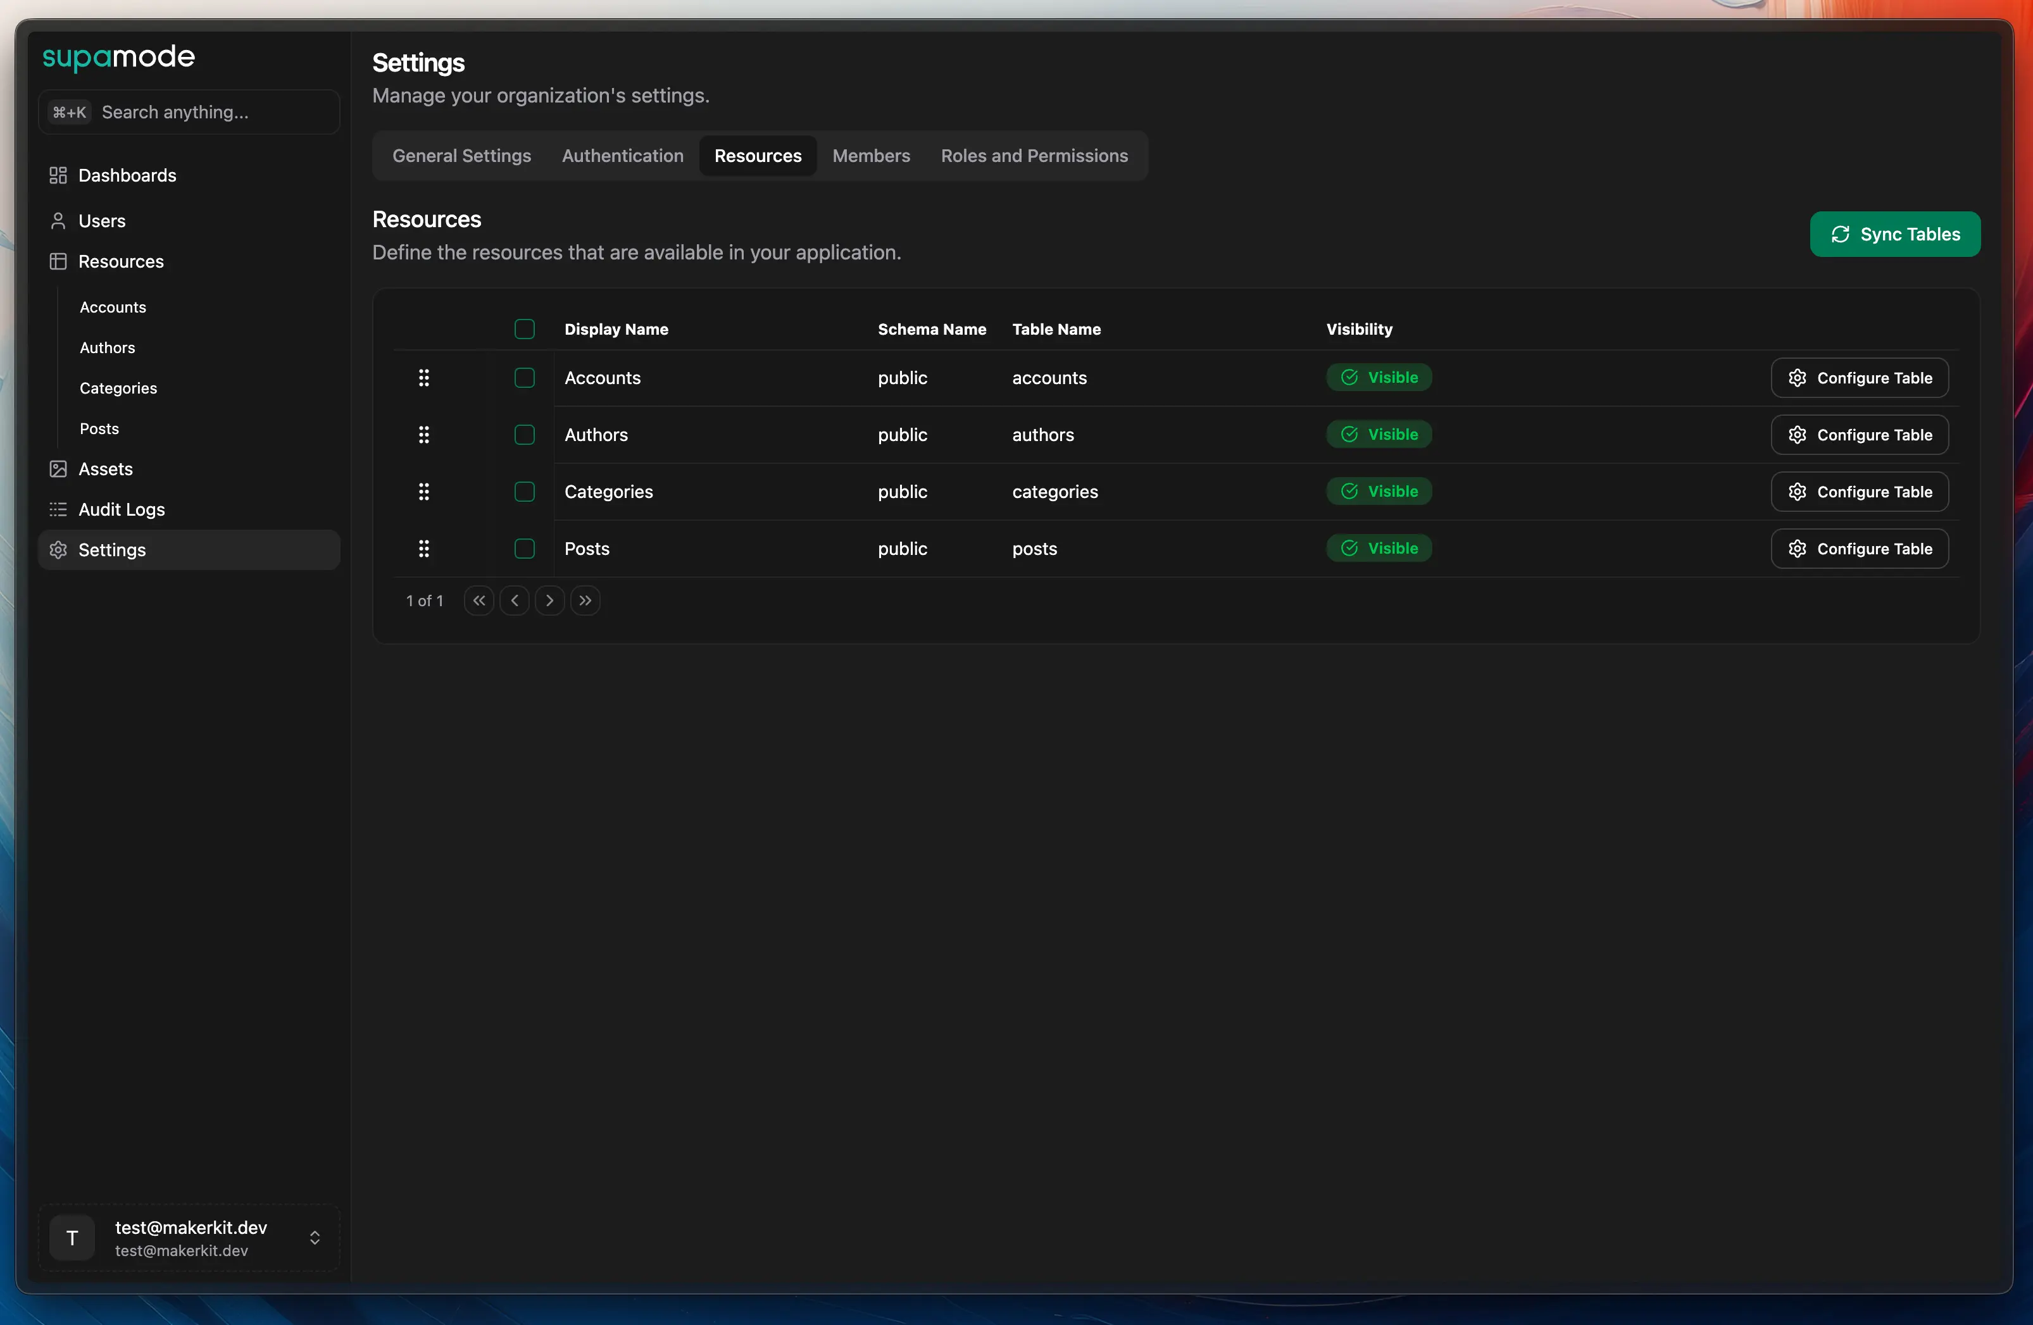2033x1325 pixels.
Task: Click the Users person icon in sidebar
Action: coord(58,221)
